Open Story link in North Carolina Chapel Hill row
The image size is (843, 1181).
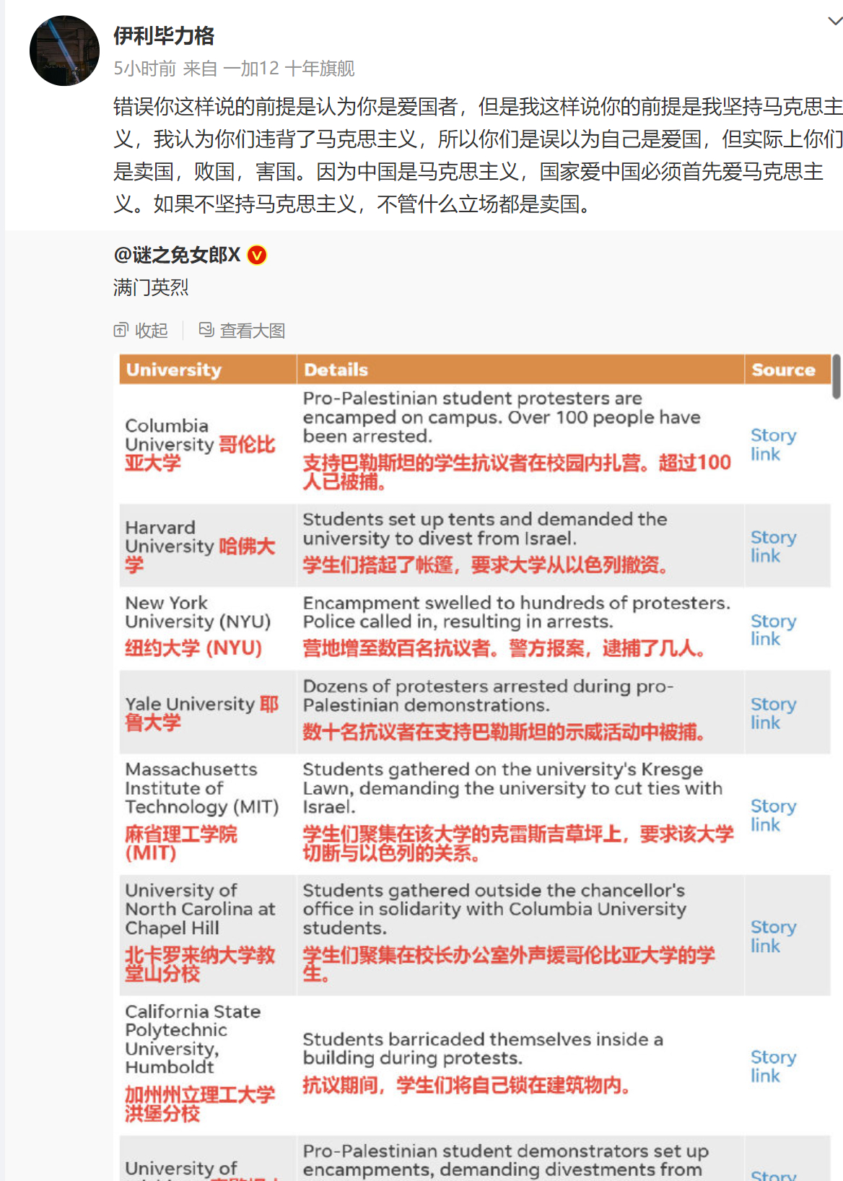[773, 936]
